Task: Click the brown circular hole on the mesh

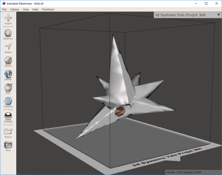Action: point(120,111)
